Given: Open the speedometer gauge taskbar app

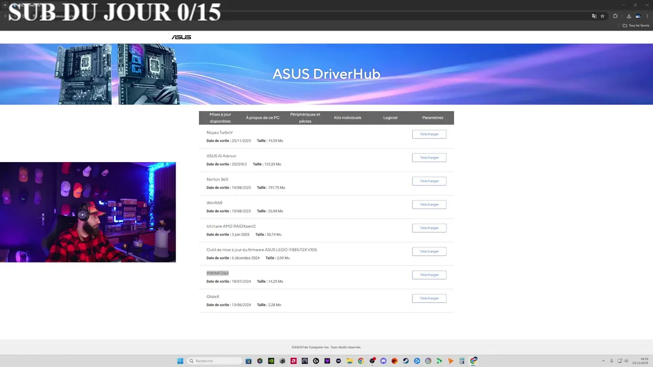Looking at the screenshot, I should (x=305, y=361).
